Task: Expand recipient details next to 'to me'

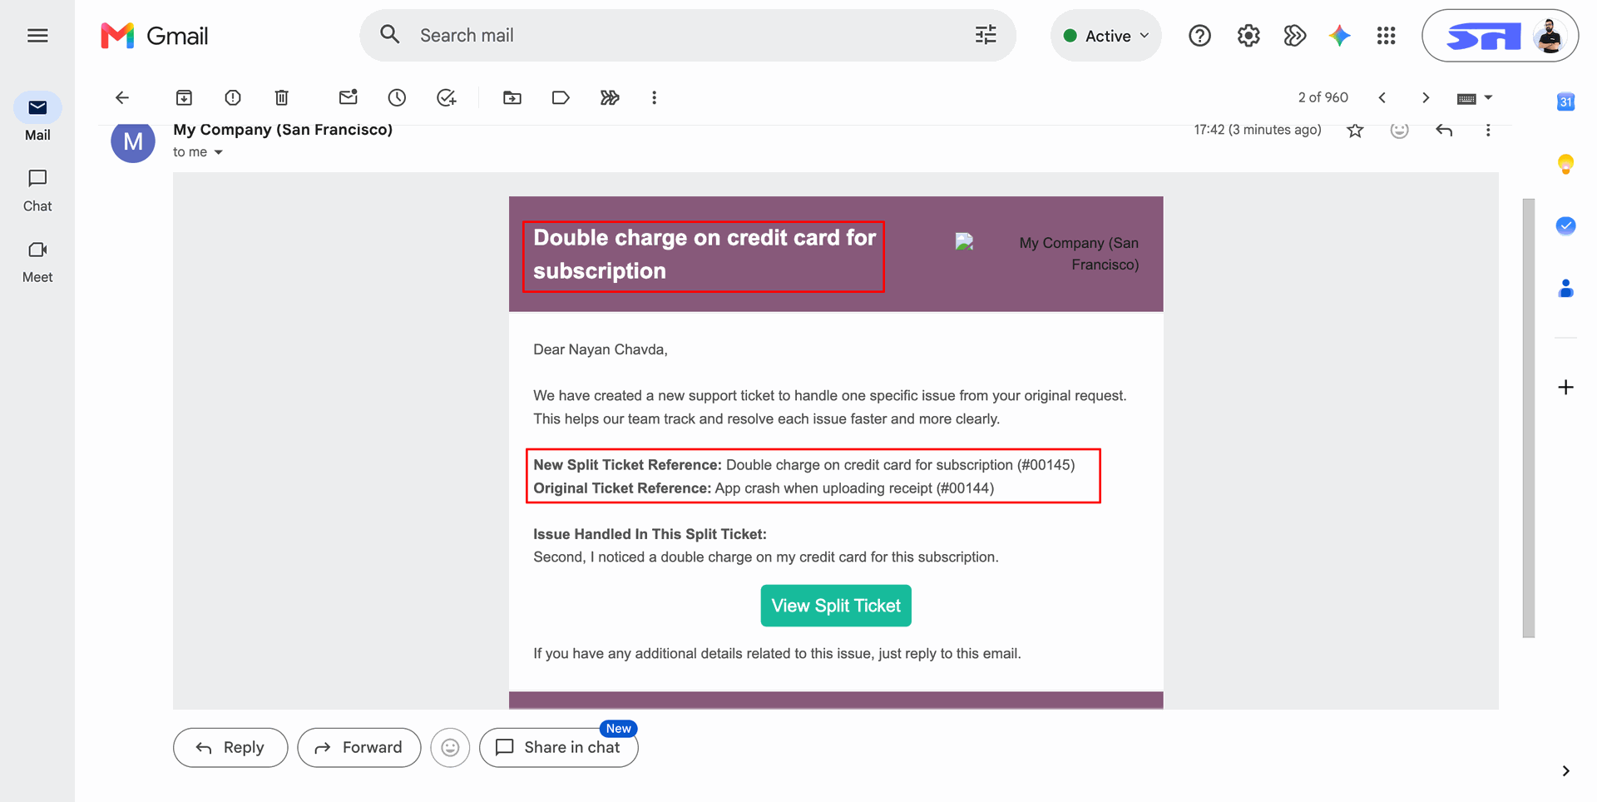Action: point(219,152)
